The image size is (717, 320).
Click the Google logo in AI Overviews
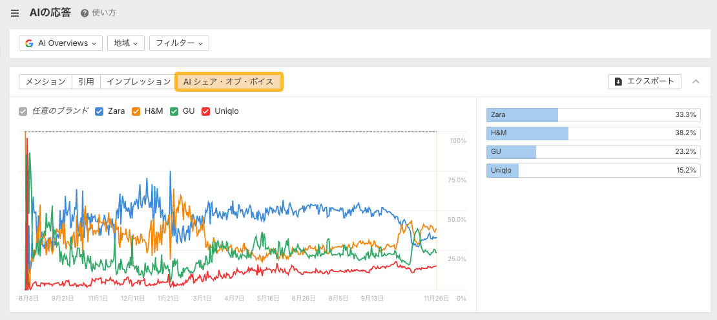[29, 43]
